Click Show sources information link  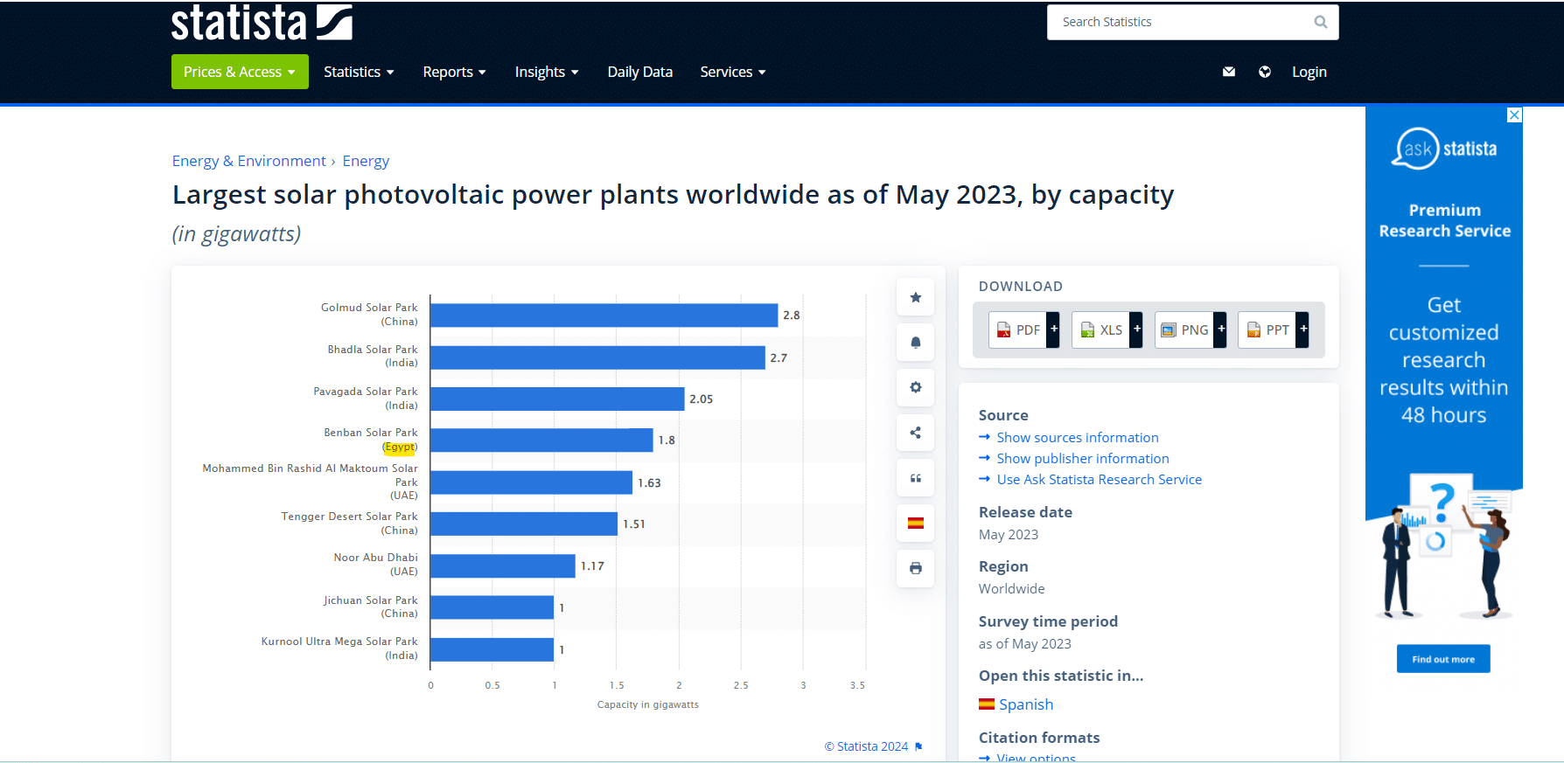pyautogui.click(x=1077, y=437)
